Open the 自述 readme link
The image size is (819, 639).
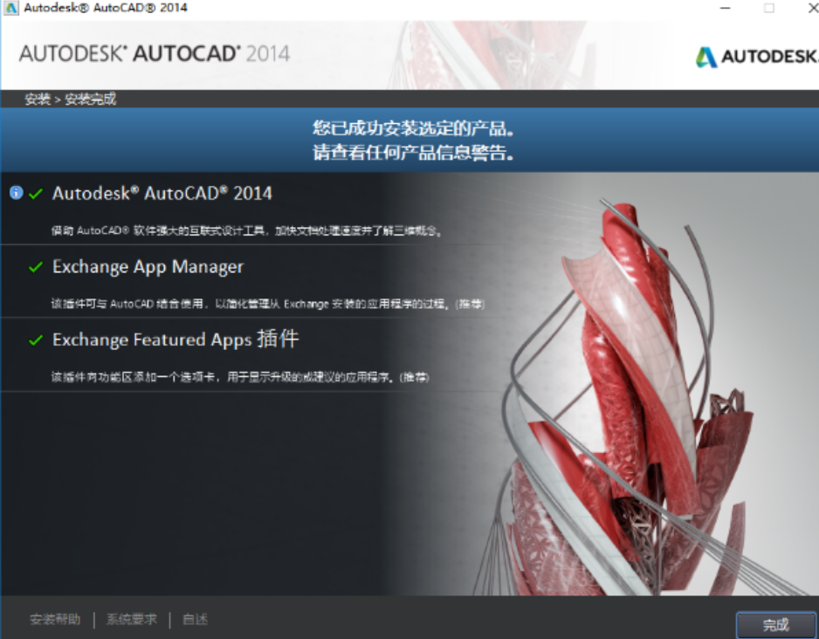click(196, 619)
